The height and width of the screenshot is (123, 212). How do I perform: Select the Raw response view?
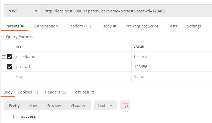coord(33,105)
